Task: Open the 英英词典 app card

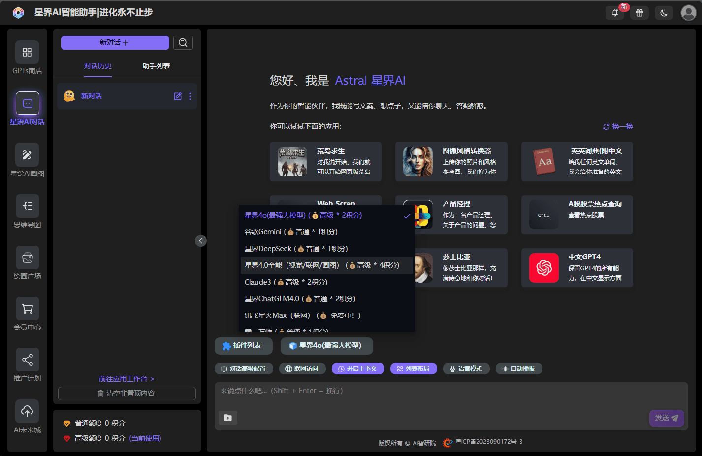Action: pyautogui.click(x=577, y=162)
